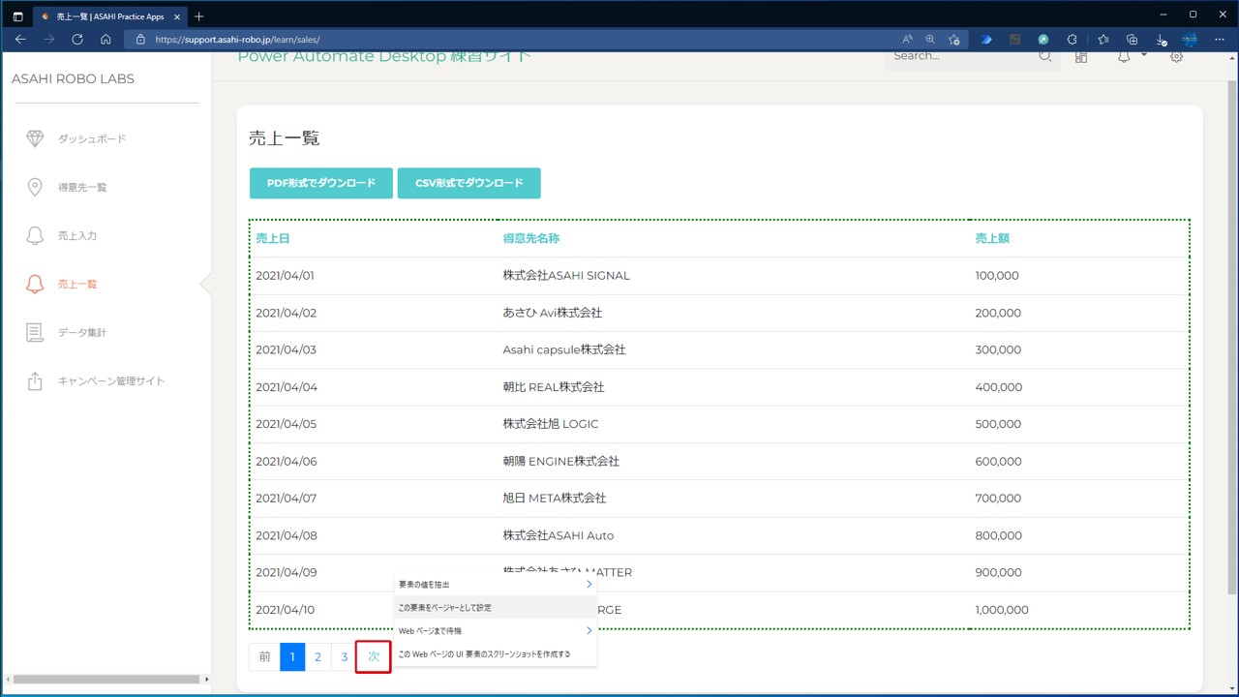Click the browser back arrow
This screenshot has height=697, width=1239.
[20, 40]
